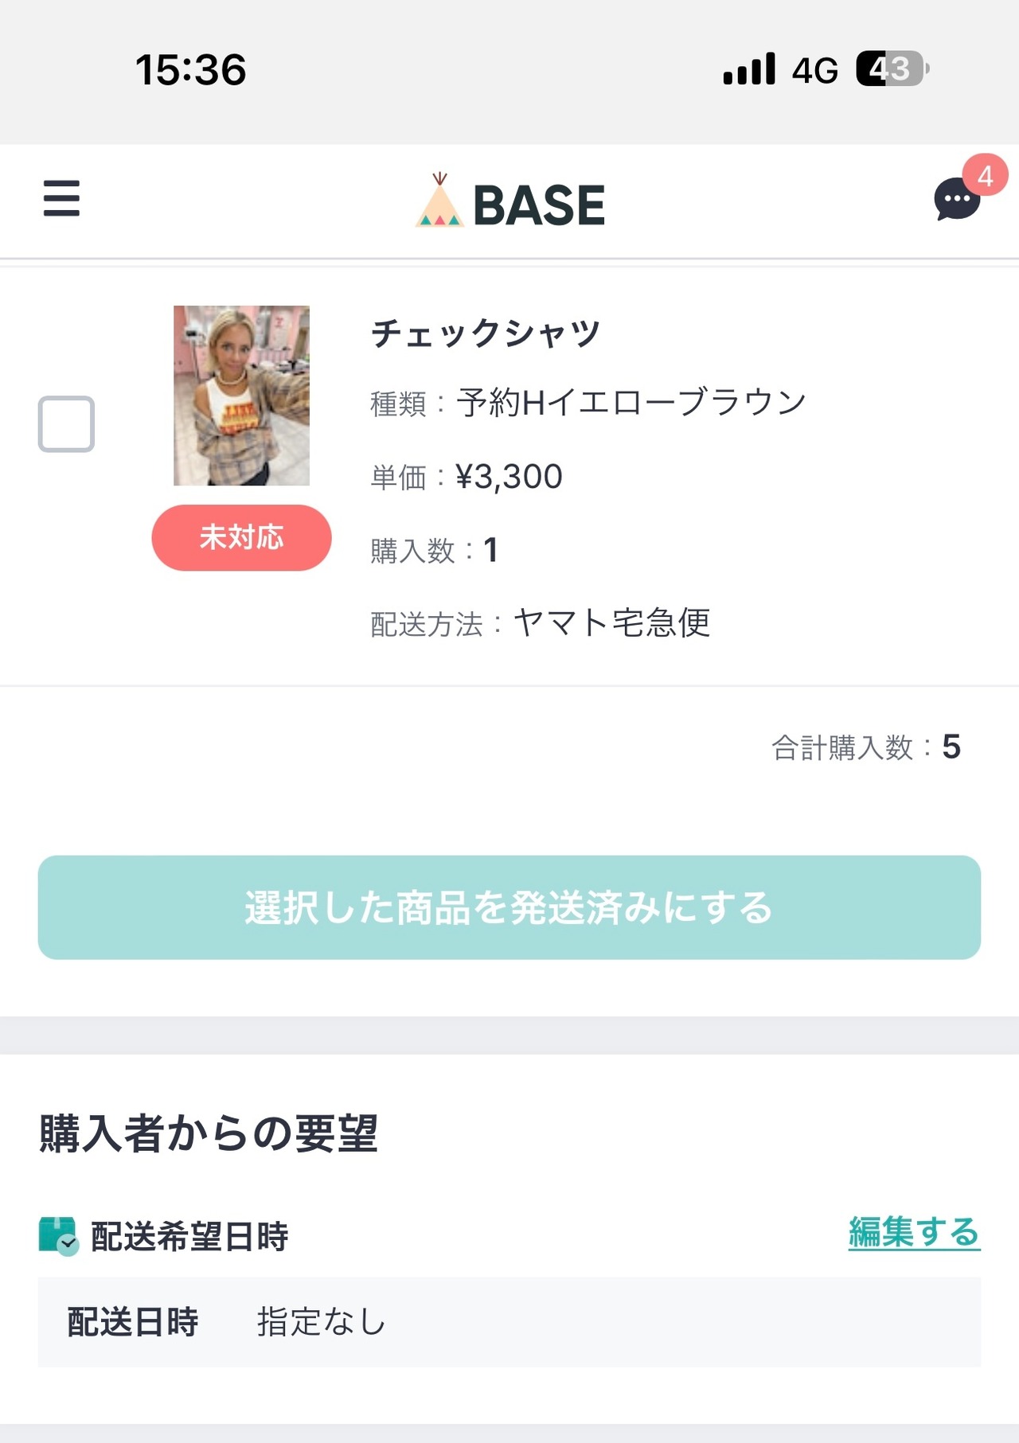The height and width of the screenshot is (1443, 1019).
Task: Tap the 15:36 clock in status bar
Action: click(191, 69)
